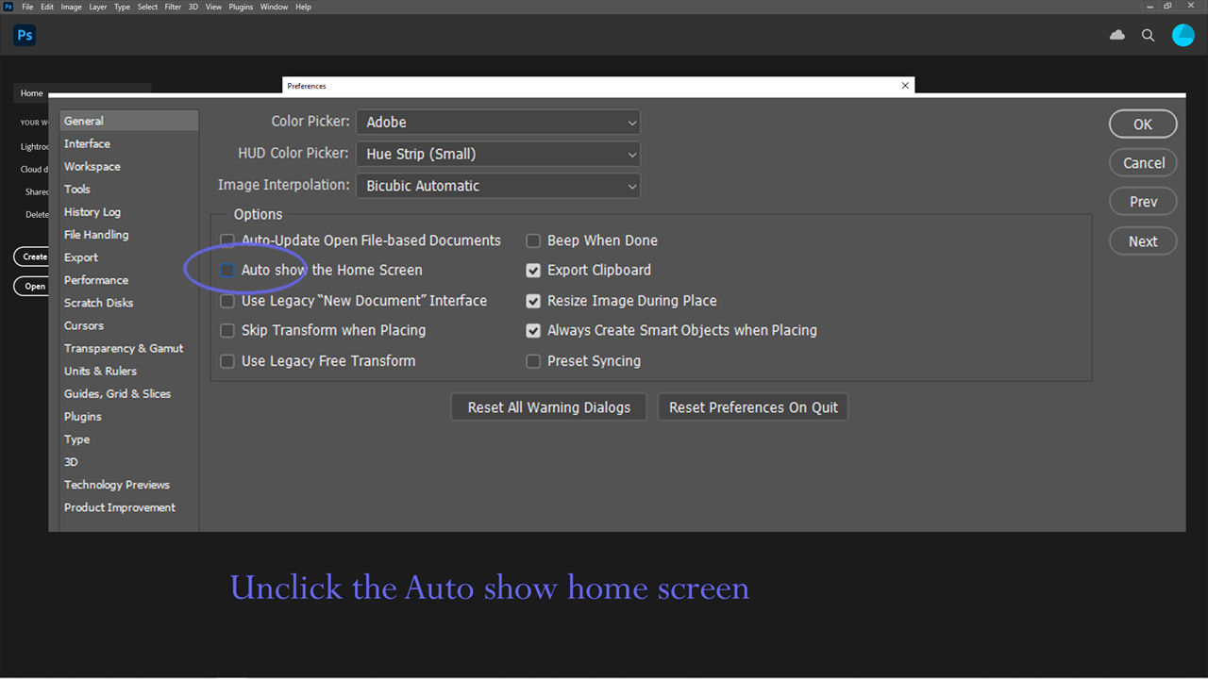The image size is (1208, 679).
Task: Select the General category in Preferences sidebar
Action: [128, 121]
